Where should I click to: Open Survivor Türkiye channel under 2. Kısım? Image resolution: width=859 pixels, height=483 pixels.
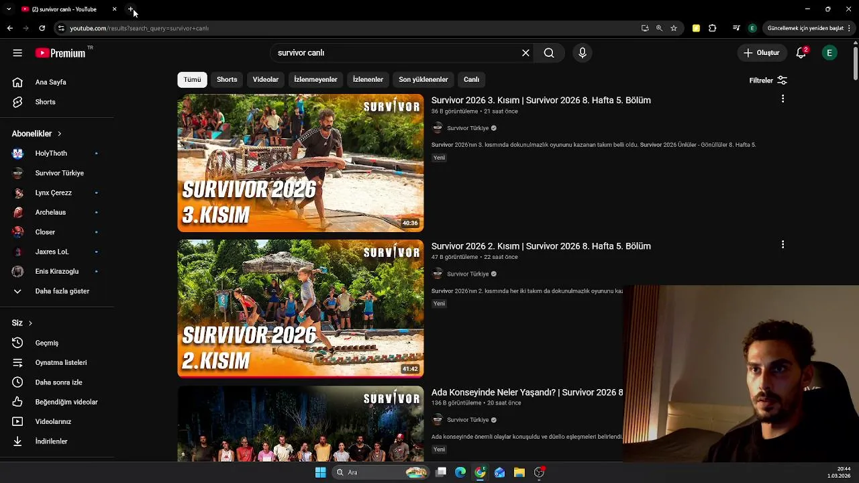point(468,274)
